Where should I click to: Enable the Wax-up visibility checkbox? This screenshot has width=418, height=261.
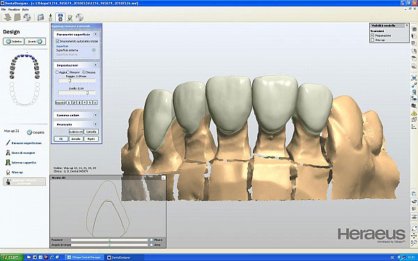coord(373,40)
